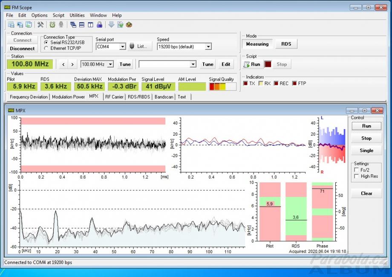Click Stop in the MPX Control panel

366,138
